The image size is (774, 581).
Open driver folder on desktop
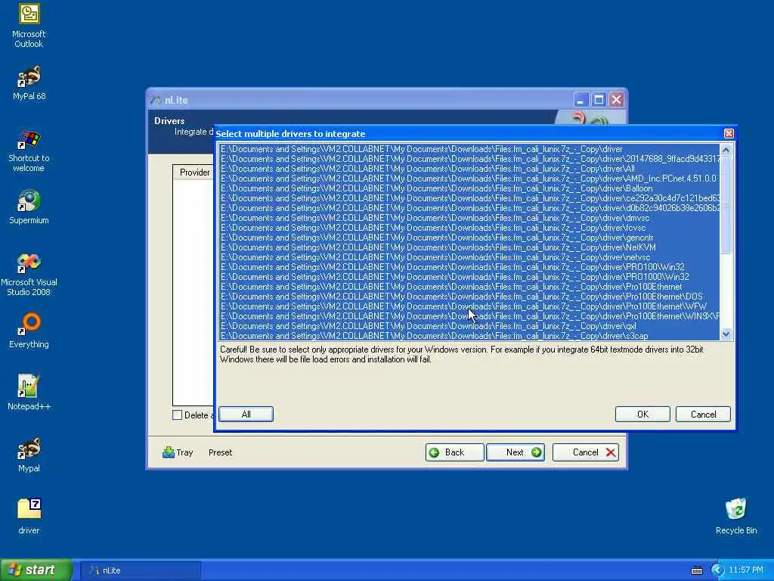[29, 516]
